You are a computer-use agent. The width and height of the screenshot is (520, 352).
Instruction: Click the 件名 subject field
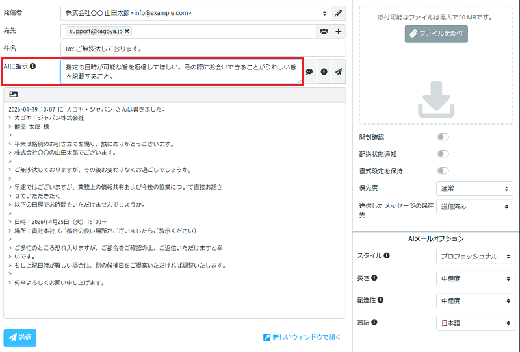(203, 49)
